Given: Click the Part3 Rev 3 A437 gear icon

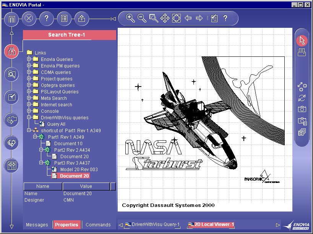Looking at the screenshot, I should click(x=47, y=163).
